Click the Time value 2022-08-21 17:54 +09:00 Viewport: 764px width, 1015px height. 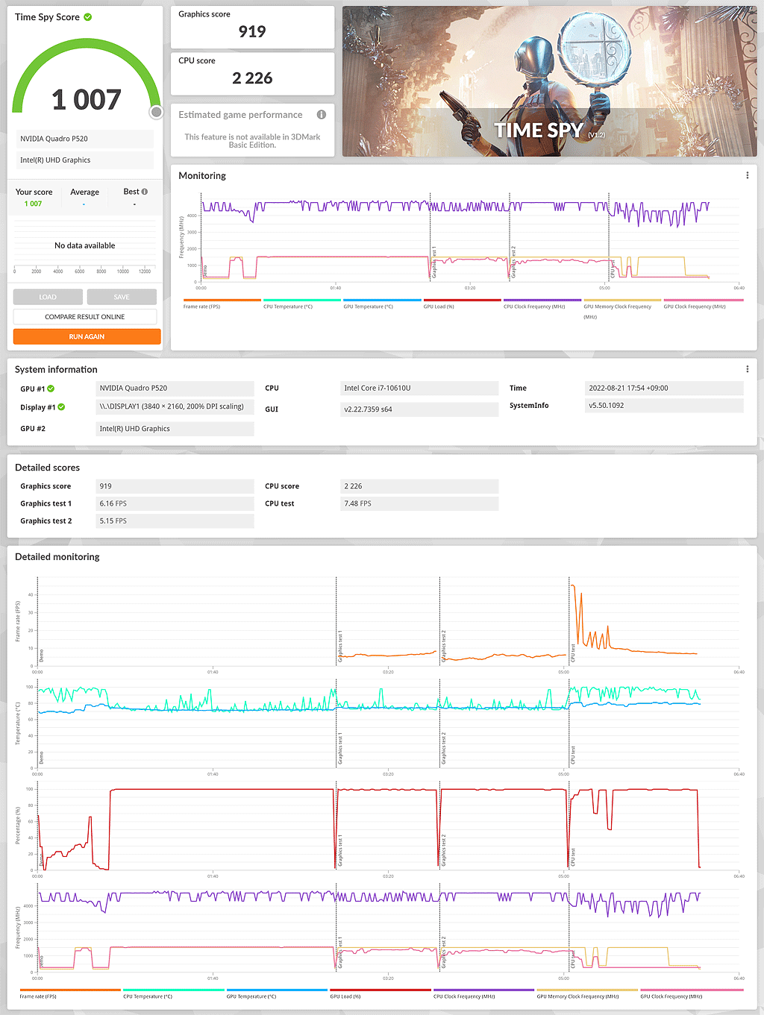click(664, 389)
